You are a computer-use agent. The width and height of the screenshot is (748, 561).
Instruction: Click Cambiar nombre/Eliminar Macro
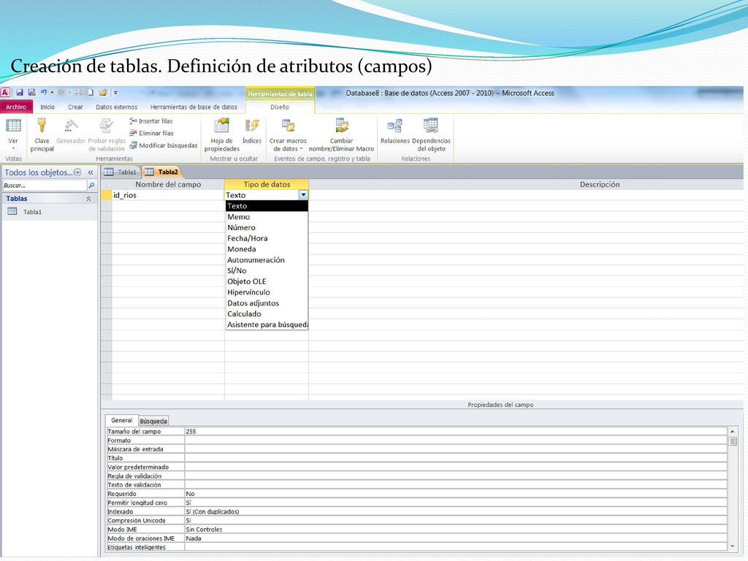coord(342,135)
